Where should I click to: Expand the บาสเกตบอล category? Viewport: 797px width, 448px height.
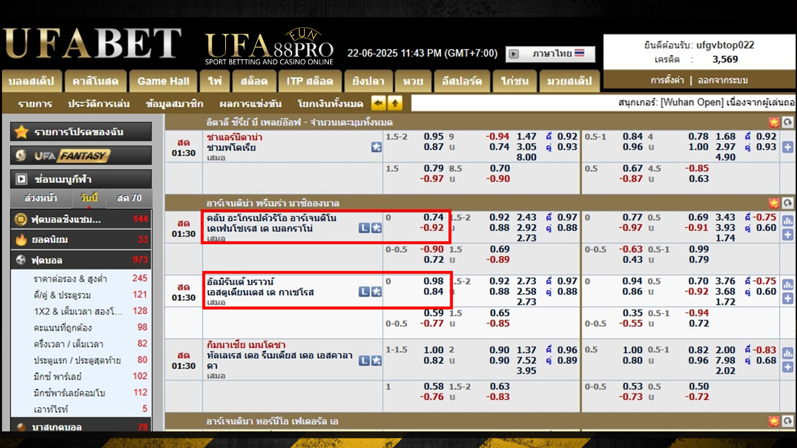81,427
